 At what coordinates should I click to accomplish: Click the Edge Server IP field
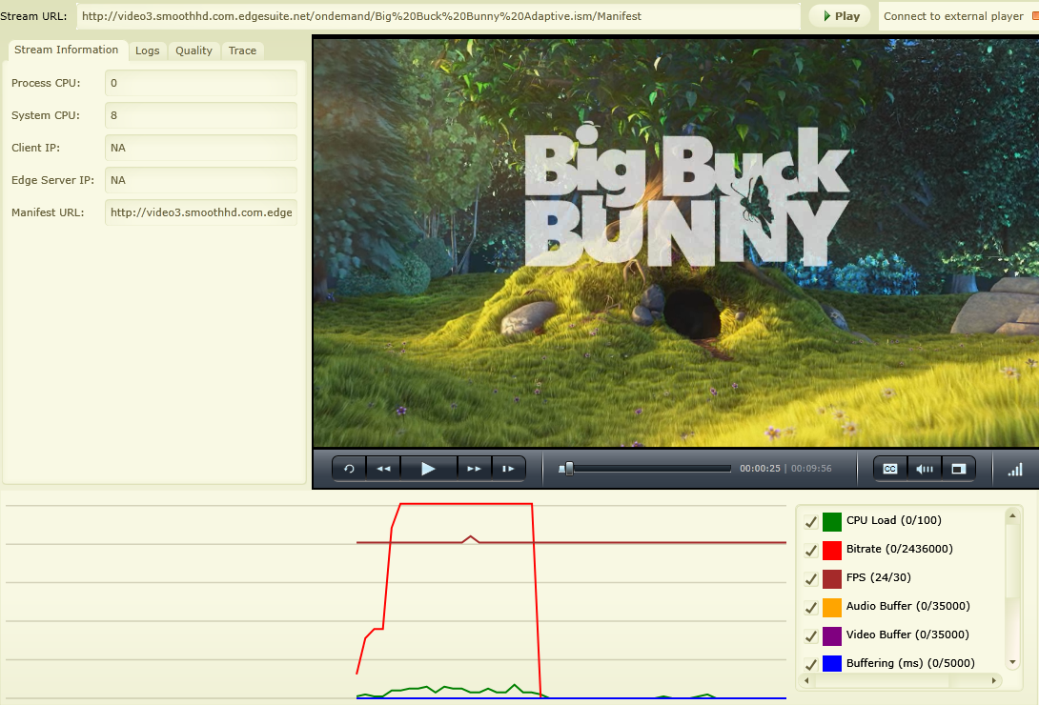pyautogui.click(x=201, y=180)
